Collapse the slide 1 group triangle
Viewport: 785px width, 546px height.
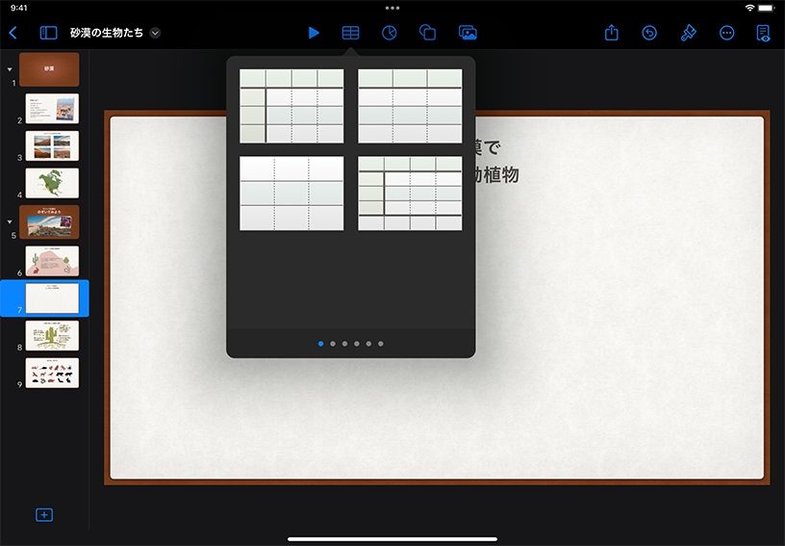(10, 69)
